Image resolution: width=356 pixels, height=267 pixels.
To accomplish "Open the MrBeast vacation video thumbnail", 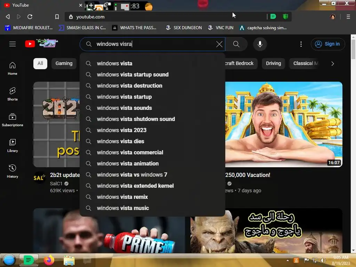I will (x=284, y=124).
